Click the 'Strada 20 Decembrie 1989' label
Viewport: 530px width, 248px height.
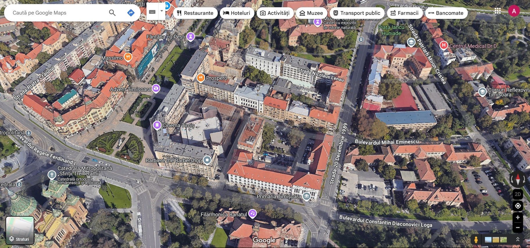339,154
